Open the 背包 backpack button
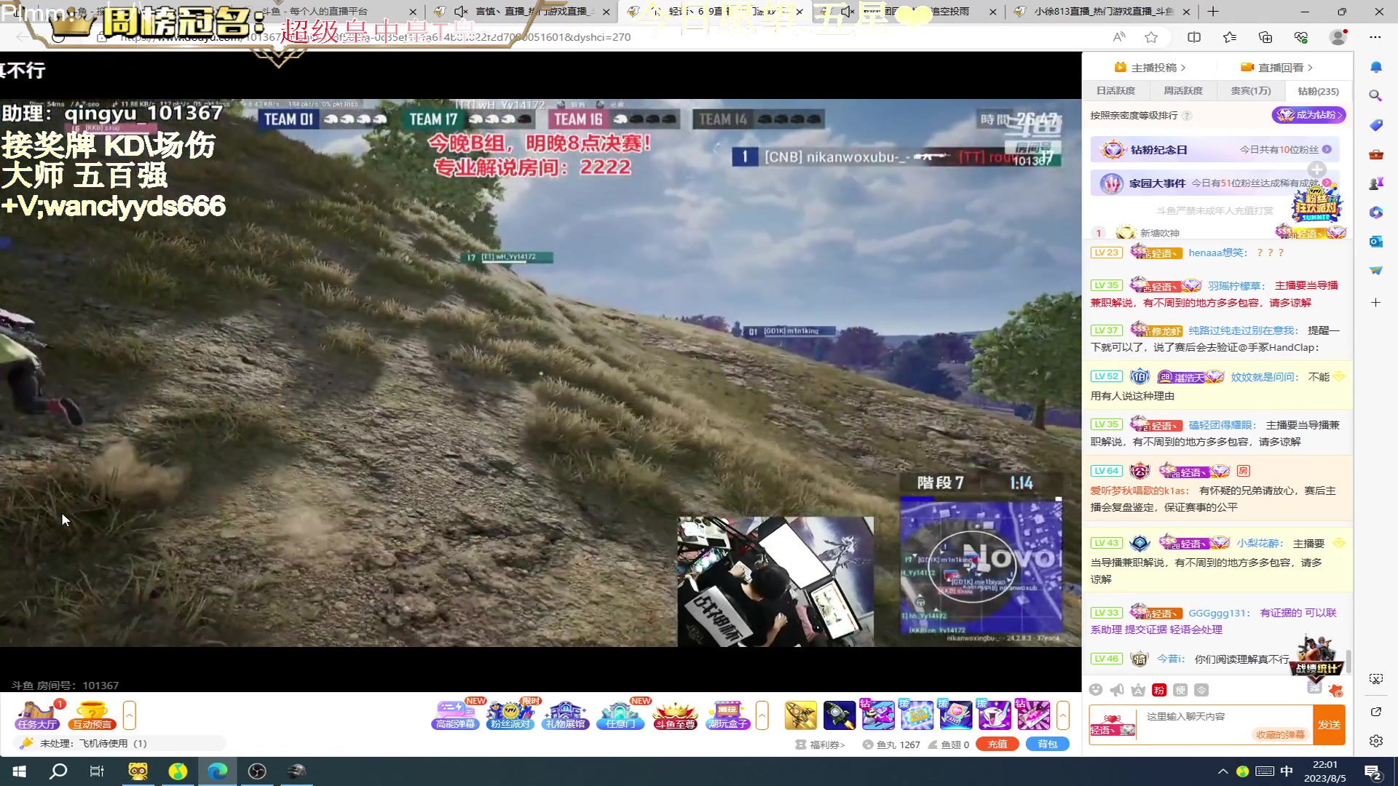1398x786 pixels. 1047,745
